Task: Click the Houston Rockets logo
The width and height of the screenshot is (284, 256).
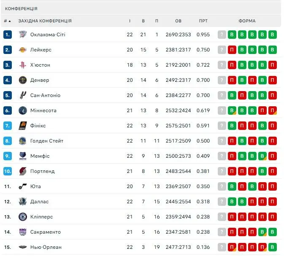Action: [x=23, y=65]
